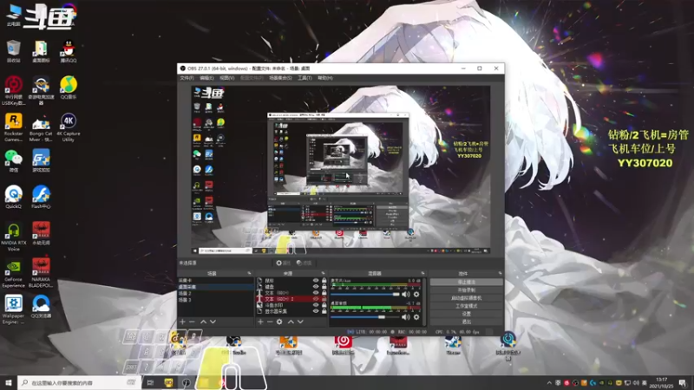Open the QQ浏览器 desktop icon
Viewport: 694px width, 390px height.
[x=41, y=307]
